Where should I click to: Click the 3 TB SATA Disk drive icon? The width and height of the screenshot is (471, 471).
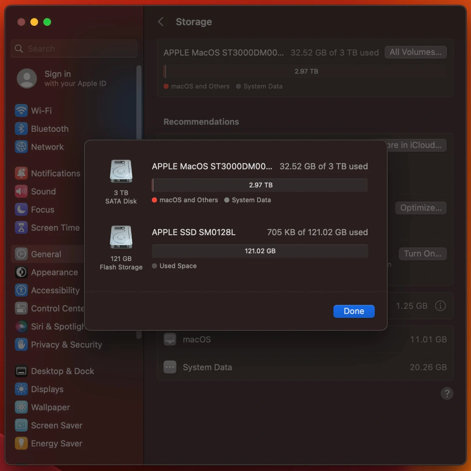[121, 171]
